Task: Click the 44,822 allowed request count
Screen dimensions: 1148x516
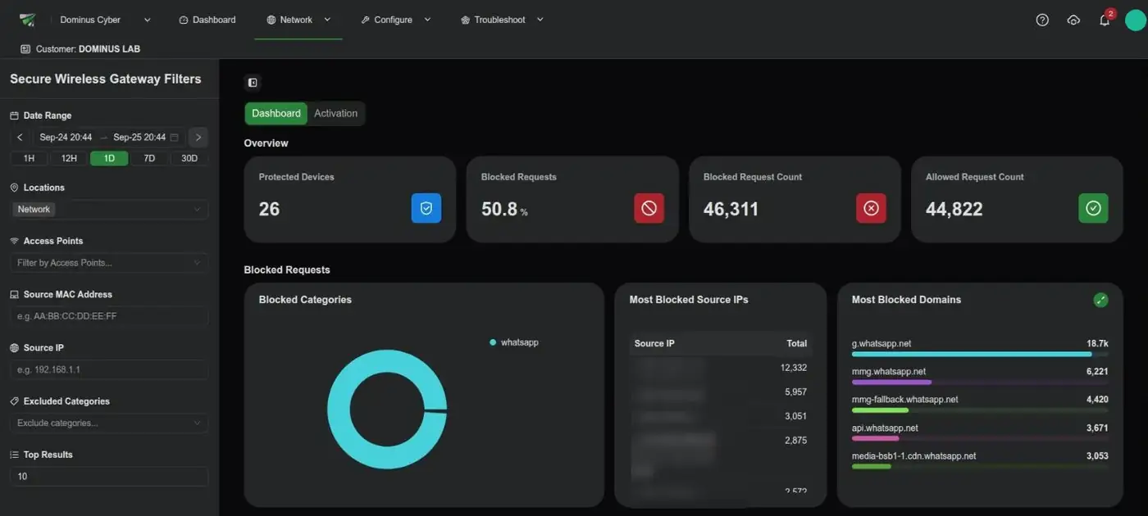Action: pyautogui.click(x=954, y=209)
